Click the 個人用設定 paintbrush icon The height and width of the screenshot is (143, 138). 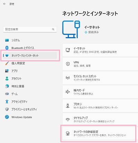tap(7, 63)
